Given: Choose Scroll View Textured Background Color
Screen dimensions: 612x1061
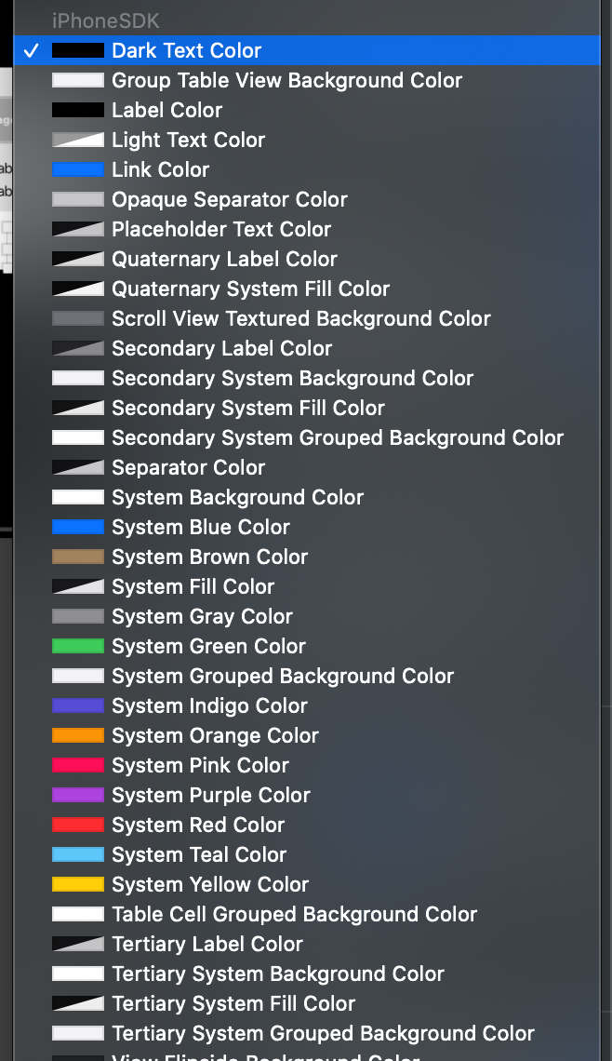Looking at the screenshot, I should [x=306, y=318].
